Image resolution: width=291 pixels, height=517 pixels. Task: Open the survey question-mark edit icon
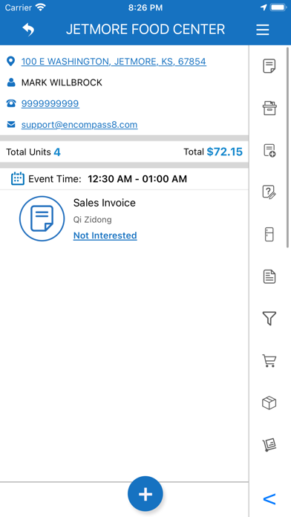pyautogui.click(x=269, y=192)
